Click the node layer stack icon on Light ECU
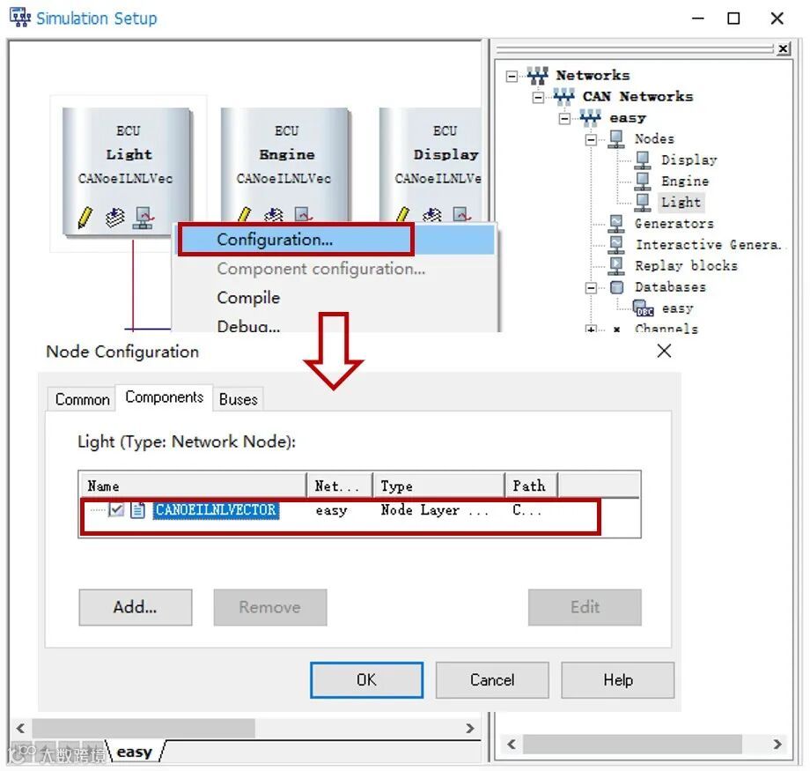 point(114,217)
